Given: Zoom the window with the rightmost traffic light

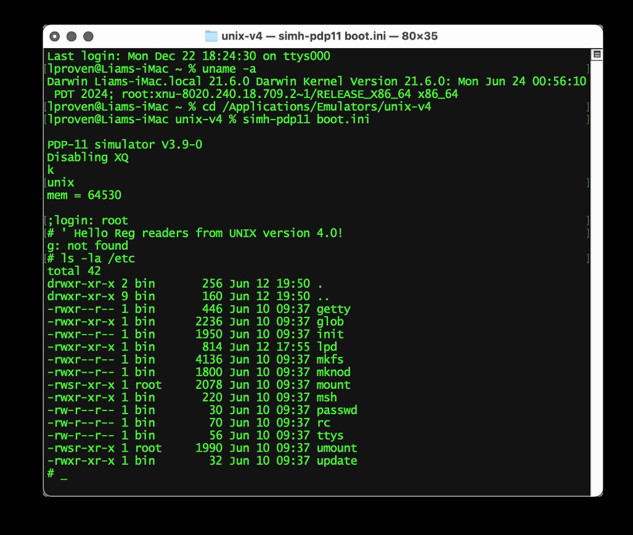Looking at the screenshot, I should 88,36.
